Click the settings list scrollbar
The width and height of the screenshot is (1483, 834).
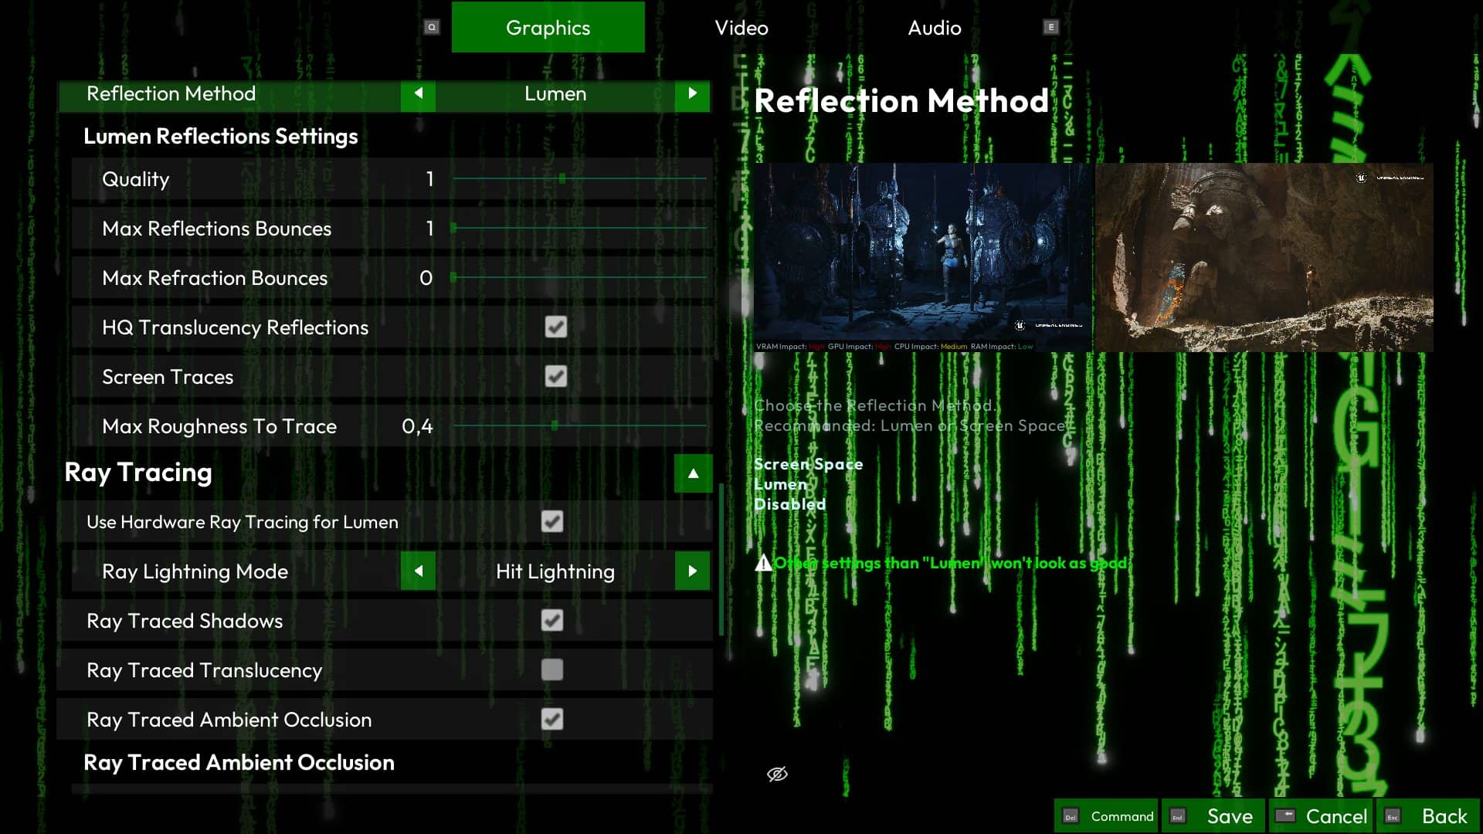tap(721, 559)
